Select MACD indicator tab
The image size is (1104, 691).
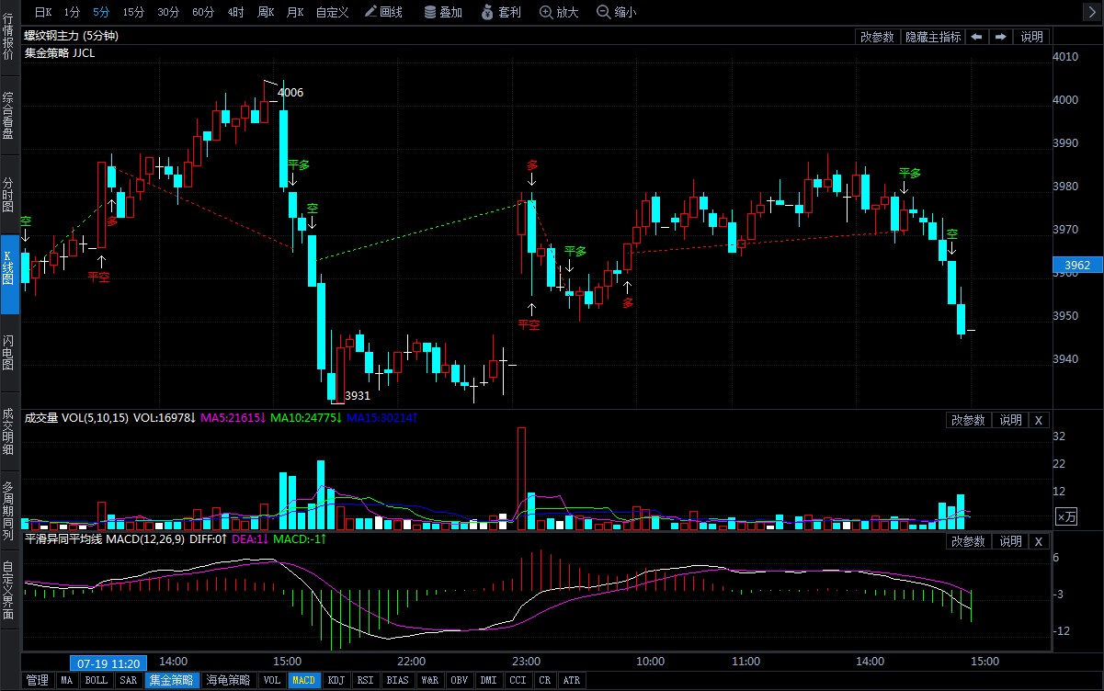[x=304, y=681]
